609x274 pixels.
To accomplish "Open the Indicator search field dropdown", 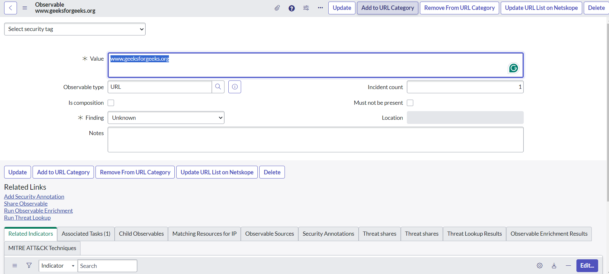I will pyautogui.click(x=58, y=266).
